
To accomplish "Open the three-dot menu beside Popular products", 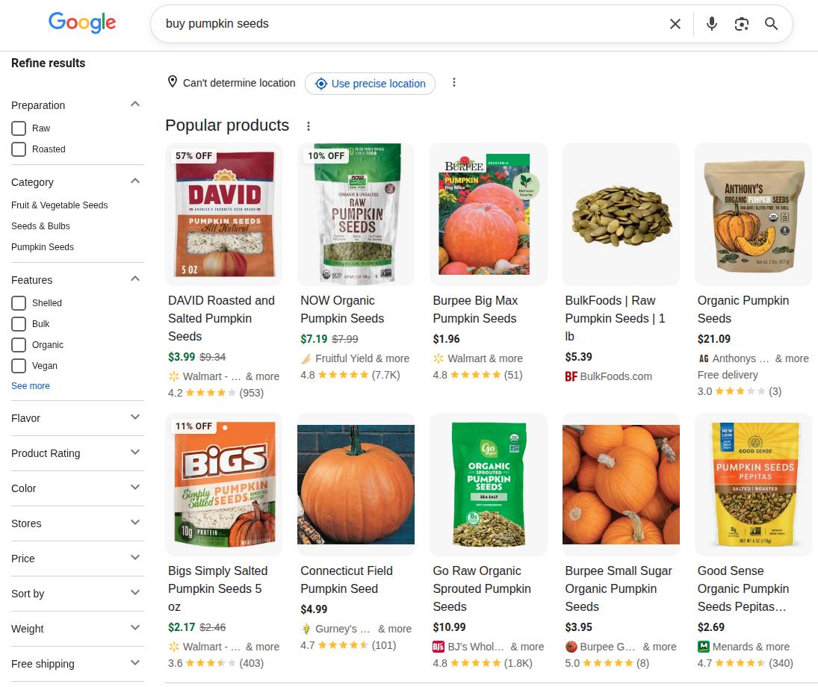I will (309, 126).
